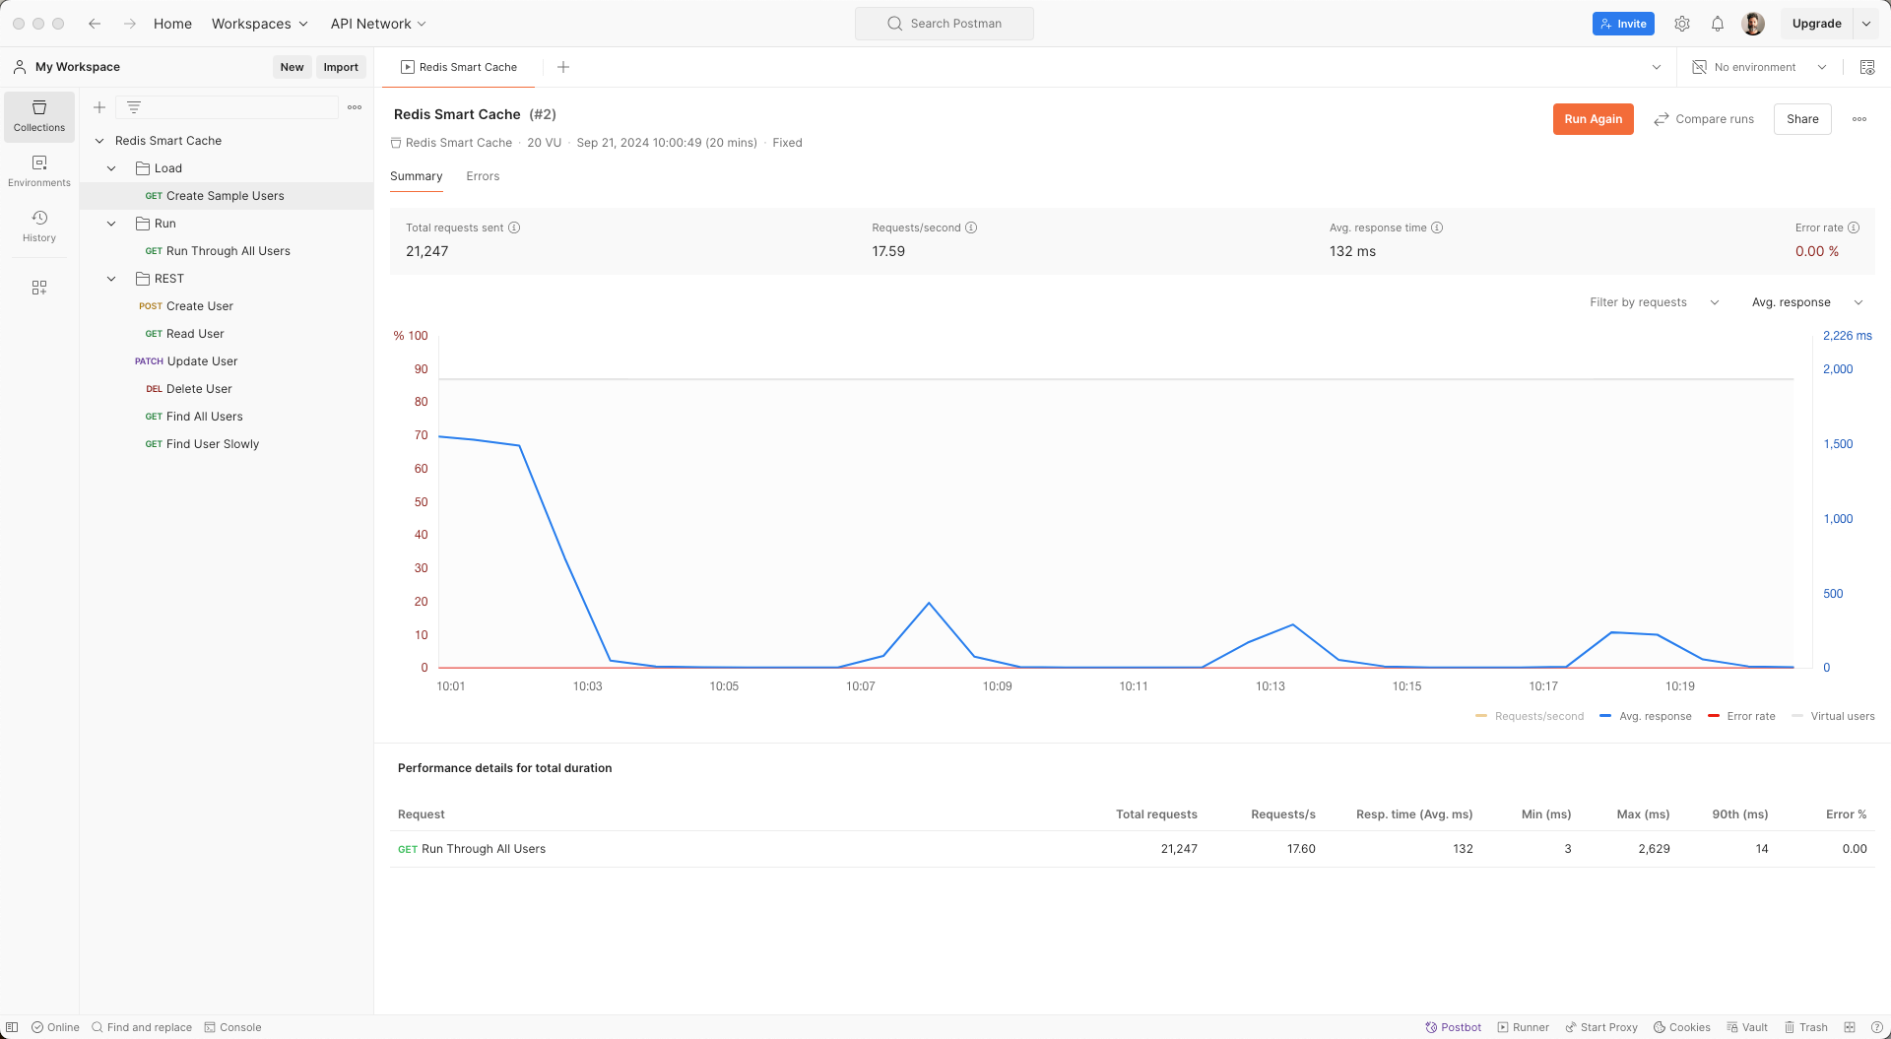Image resolution: width=1891 pixels, height=1039 pixels.
Task: Open run options ellipsis next to Share
Action: pyautogui.click(x=1859, y=119)
